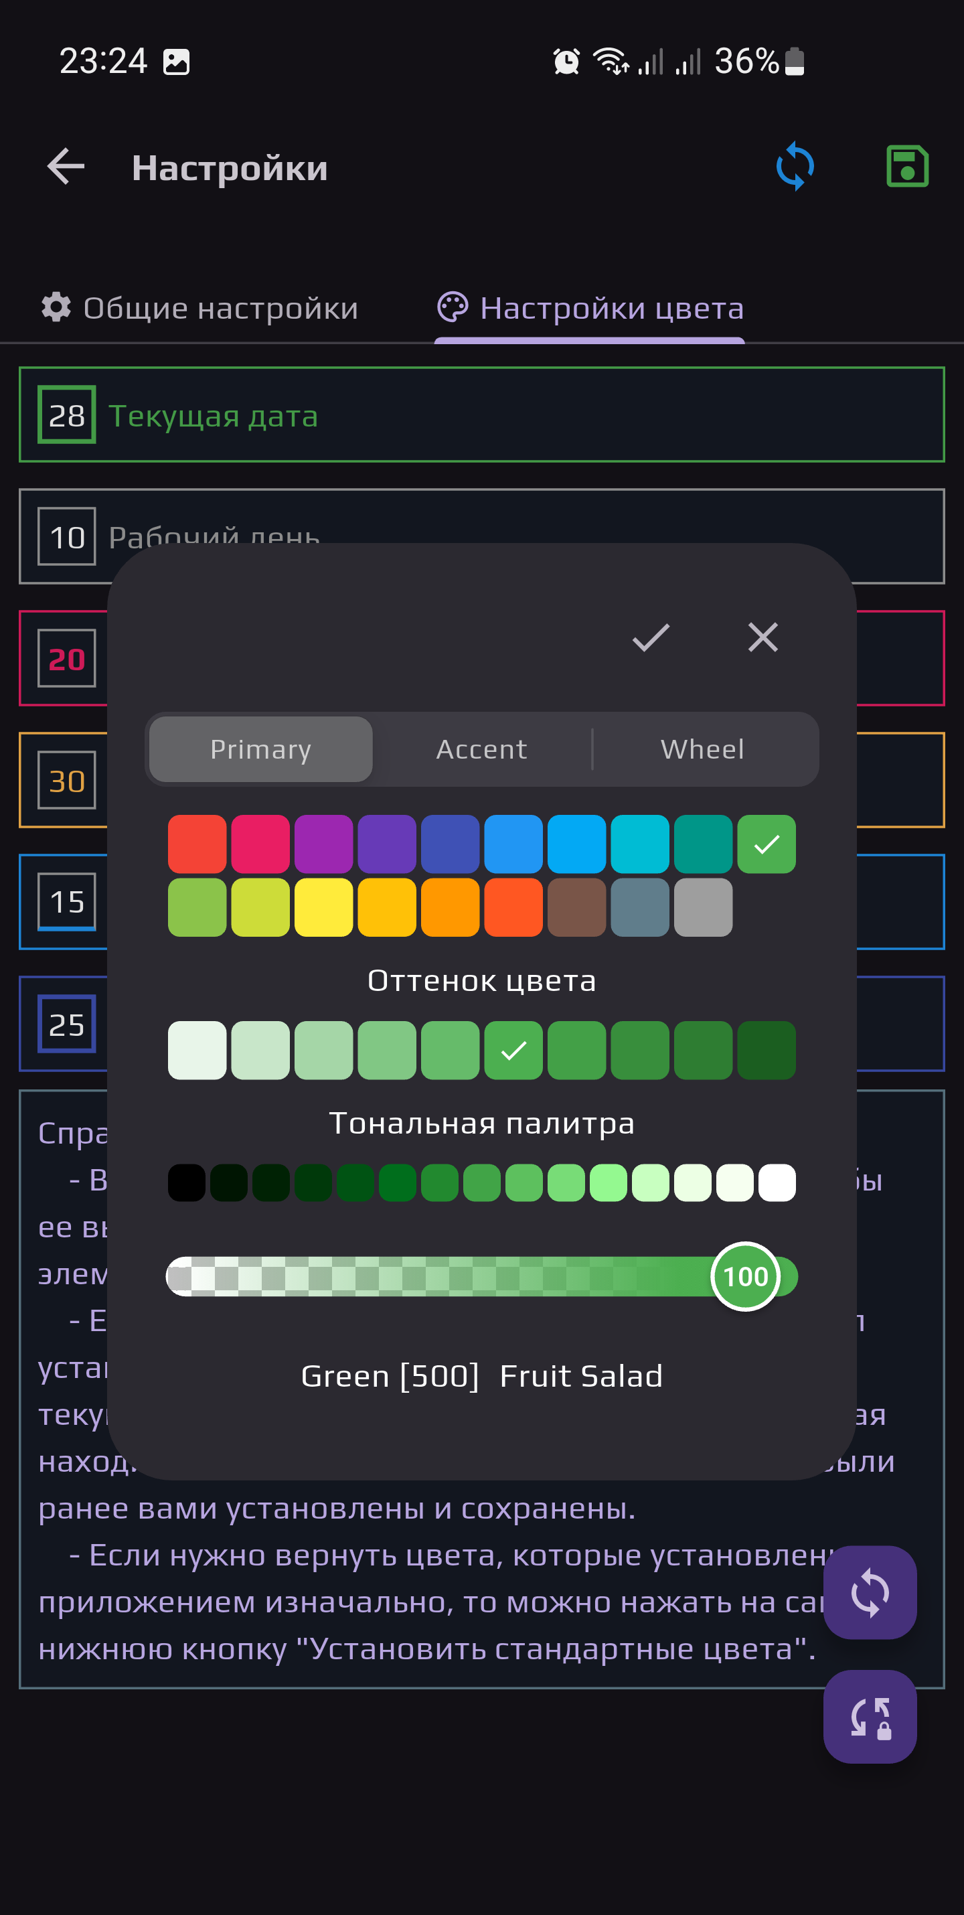Tap the opacity slider handle showing 100
This screenshot has width=964, height=1915.
pos(744,1276)
